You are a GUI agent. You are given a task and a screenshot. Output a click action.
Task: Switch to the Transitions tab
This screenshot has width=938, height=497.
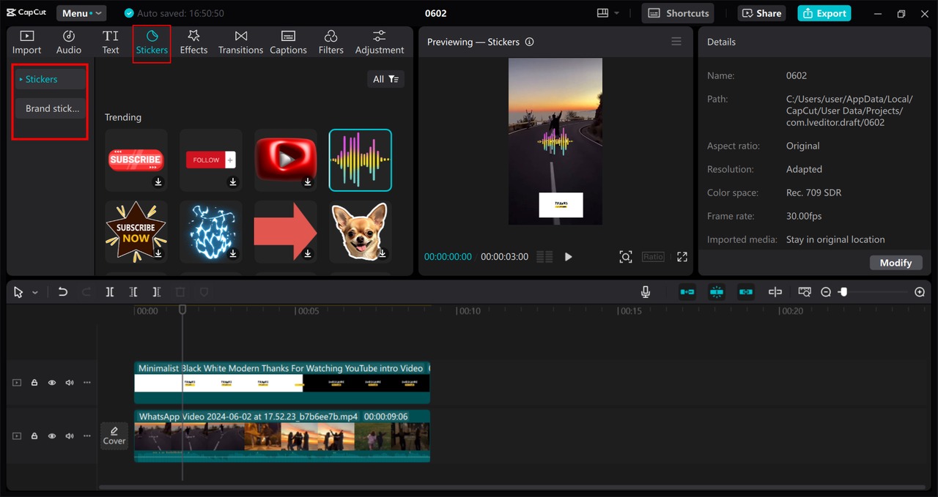[x=240, y=42]
